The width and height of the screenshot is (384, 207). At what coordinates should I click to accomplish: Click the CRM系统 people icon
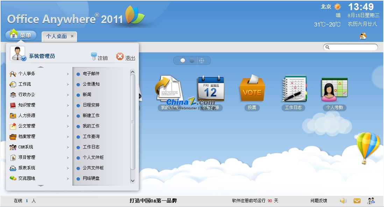(13, 147)
